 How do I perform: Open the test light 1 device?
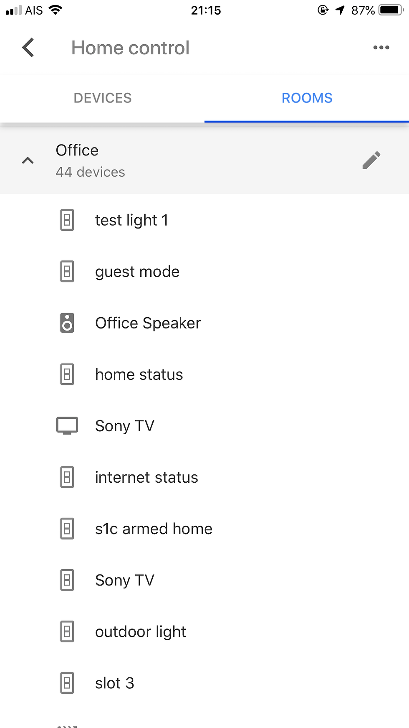131,220
